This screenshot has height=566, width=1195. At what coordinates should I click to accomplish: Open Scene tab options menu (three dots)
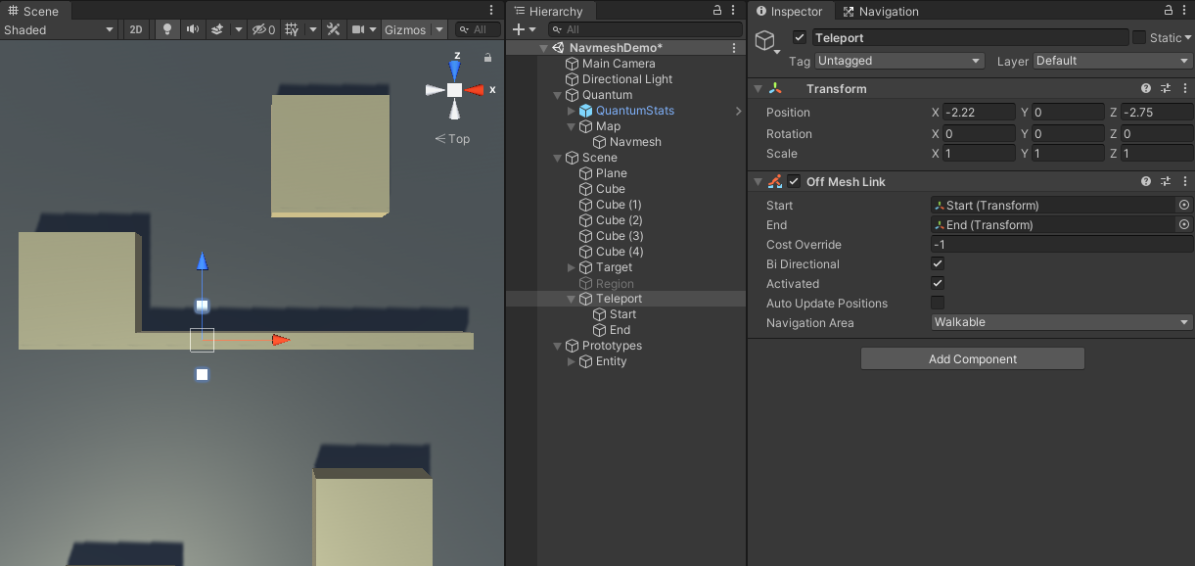click(x=491, y=11)
